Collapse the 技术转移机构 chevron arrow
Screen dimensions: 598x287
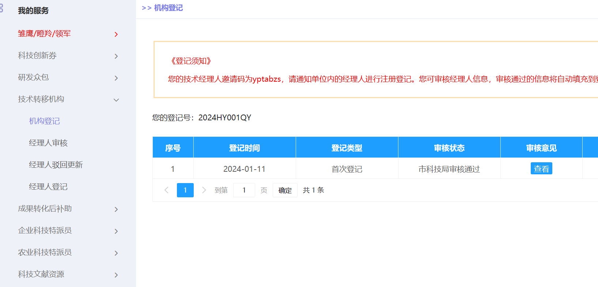(116, 100)
